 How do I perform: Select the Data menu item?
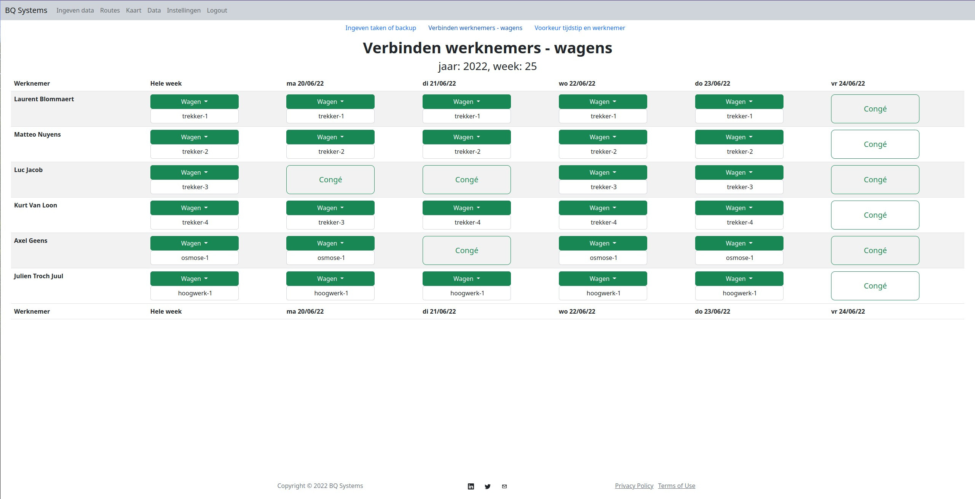point(154,10)
